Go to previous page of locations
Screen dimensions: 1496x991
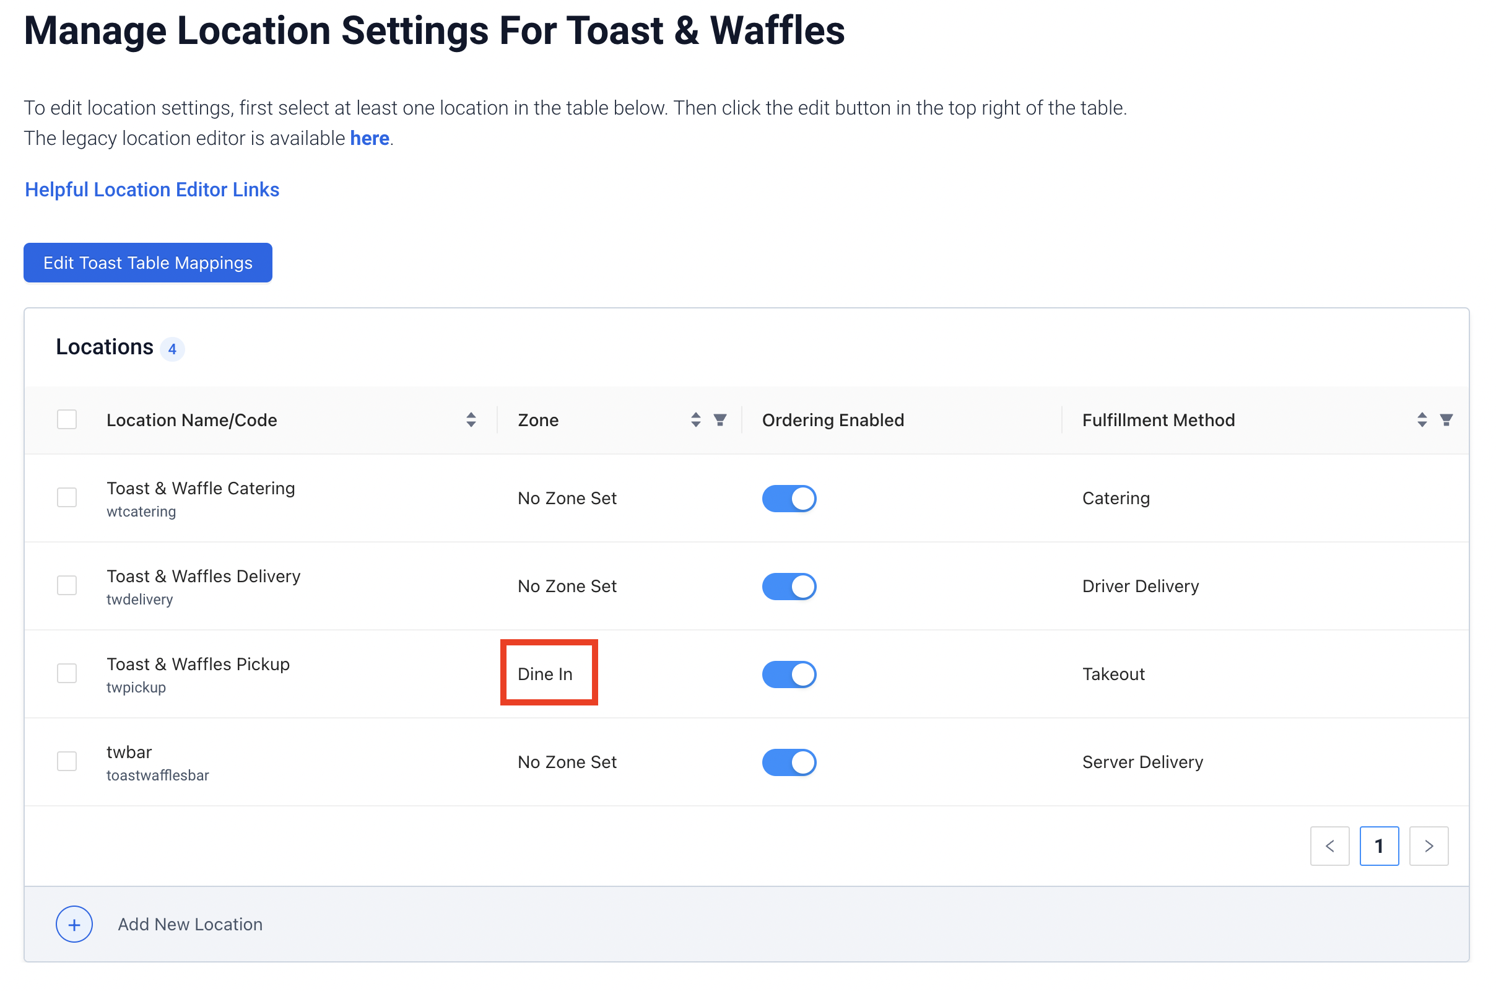click(x=1329, y=845)
